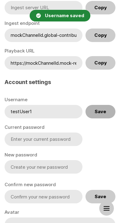Image resolution: width=120 pixels, height=223 pixels.
Task: Click the Playback URL label
Action: [x=20, y=51]
